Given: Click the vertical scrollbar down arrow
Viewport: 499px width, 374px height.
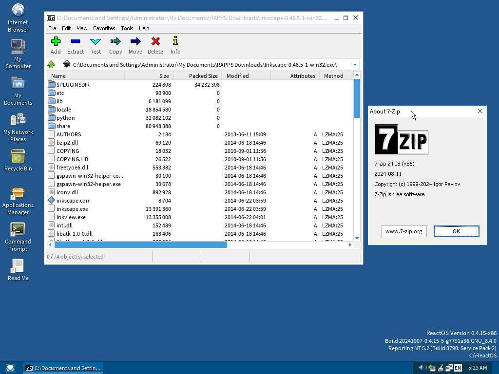Looking at the screenshot, I should 357,238.
